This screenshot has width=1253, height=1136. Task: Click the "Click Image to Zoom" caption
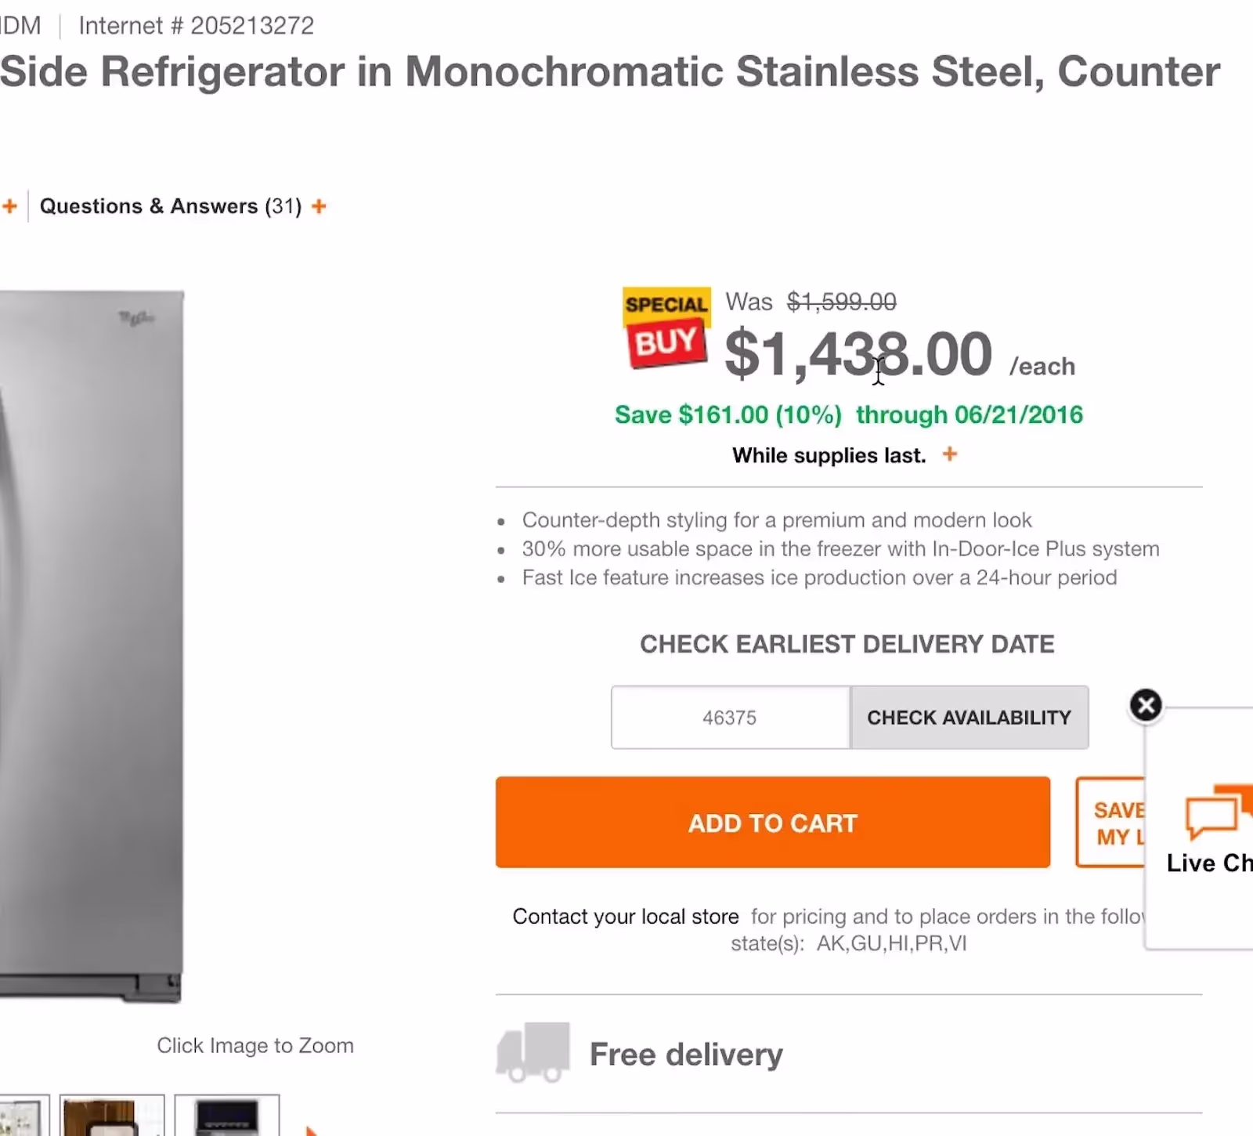(255, 1045)
